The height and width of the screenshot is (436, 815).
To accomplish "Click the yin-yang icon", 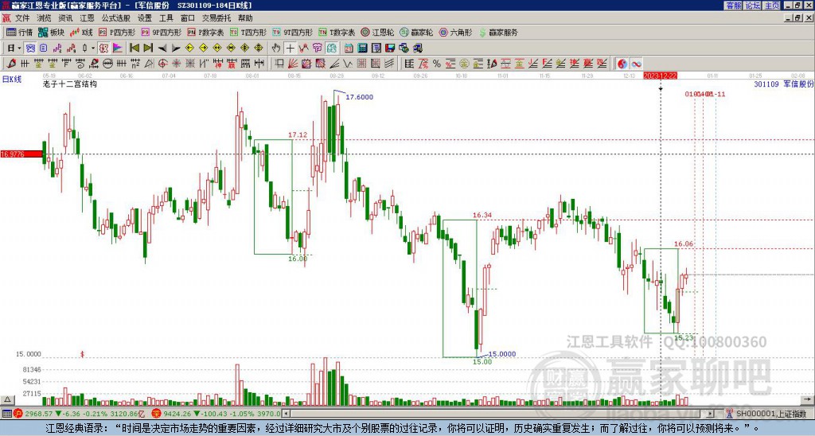I will pos(622,64).
